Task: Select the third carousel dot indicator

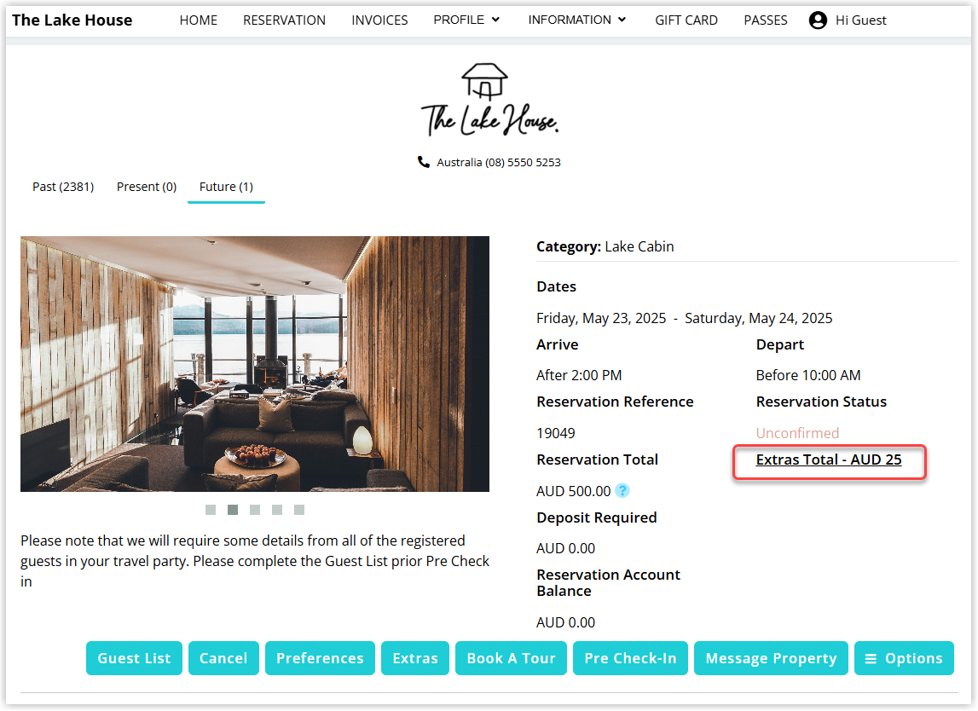Action: [x=255, y=510]
